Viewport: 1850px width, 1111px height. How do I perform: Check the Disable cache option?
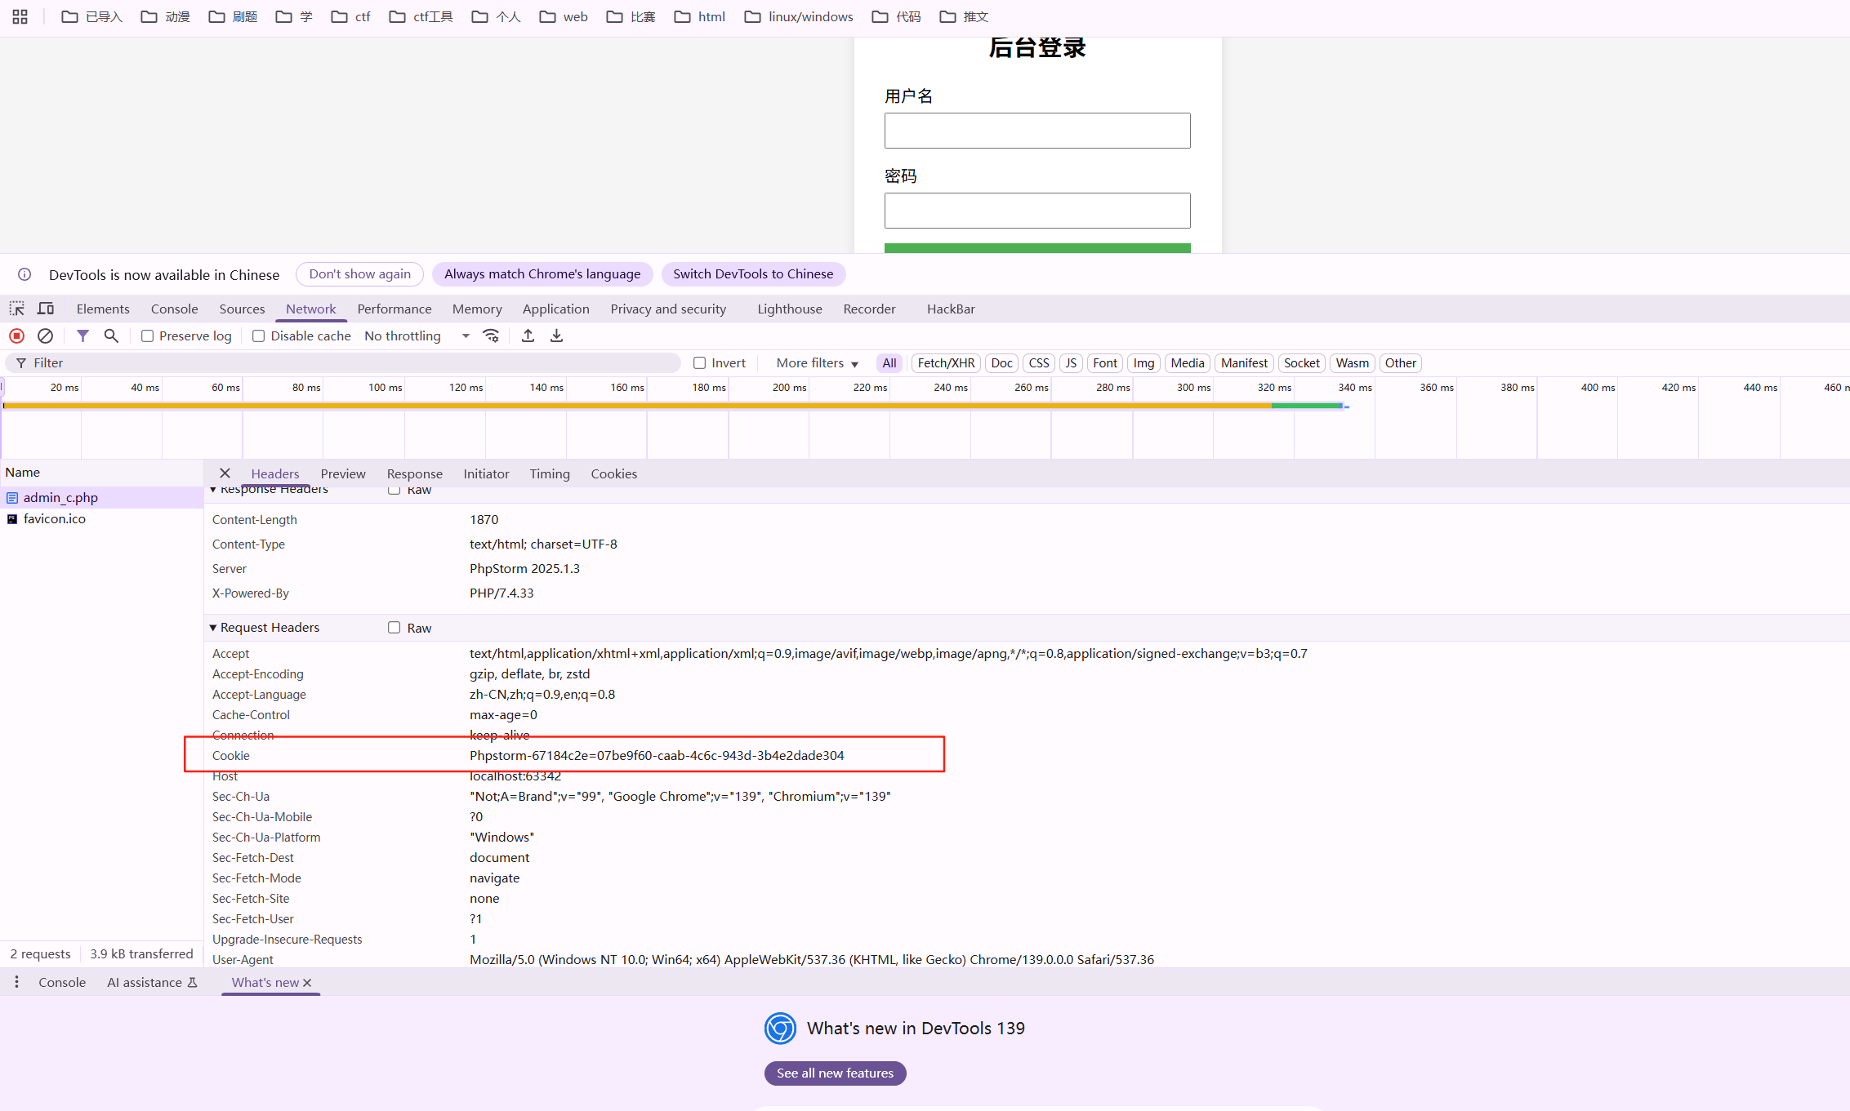click(x=259, y=336)
